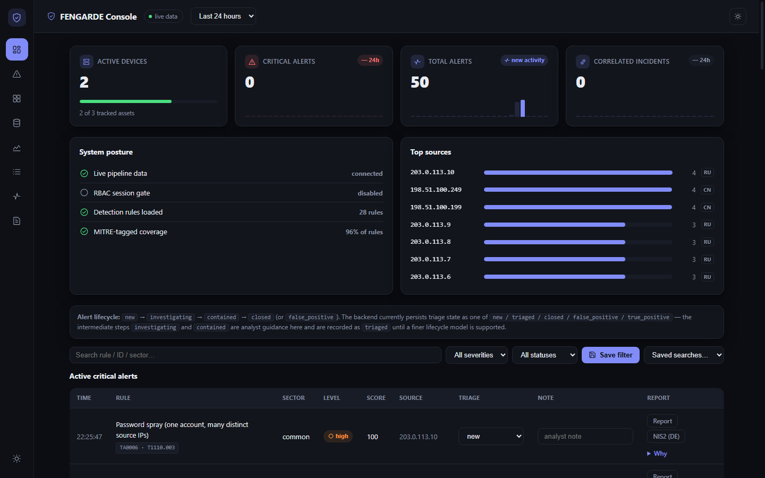Viewport: 765px width, 478px height.
Task: Click the SECTOR column header
Action: click(x=294, y=398)
